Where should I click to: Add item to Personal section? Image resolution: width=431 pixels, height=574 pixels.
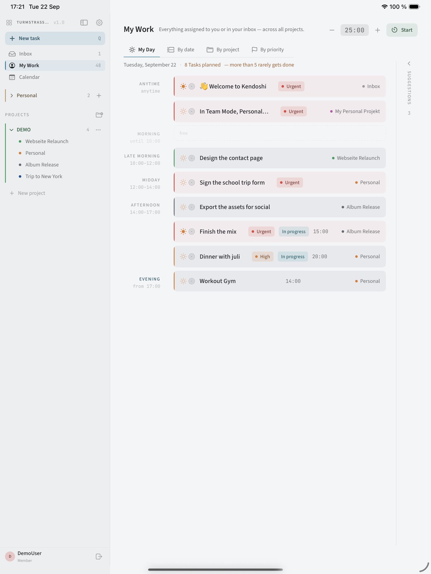[x=99, y=96]
